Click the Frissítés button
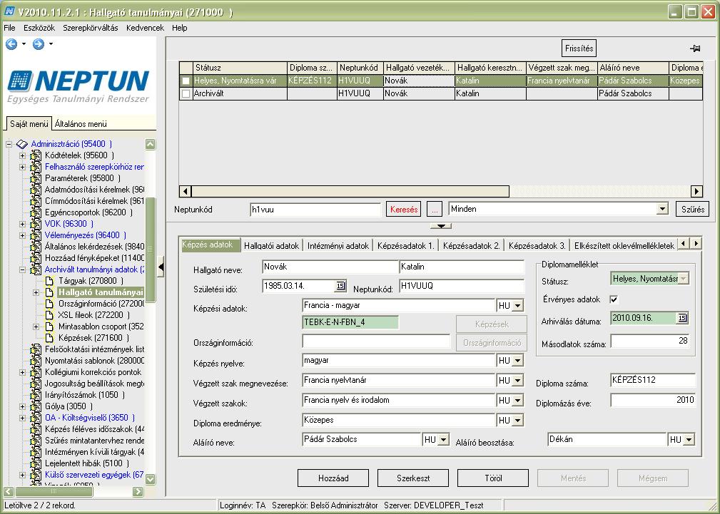 [x=579, y=48]
